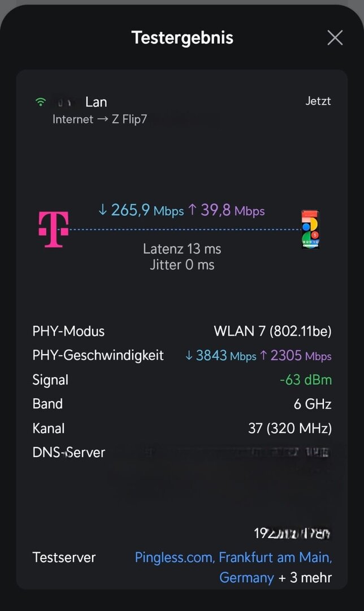Click the PHY upload rate 2305 Mbps
The height and width of the screenshot is (611, 364).
295,356
